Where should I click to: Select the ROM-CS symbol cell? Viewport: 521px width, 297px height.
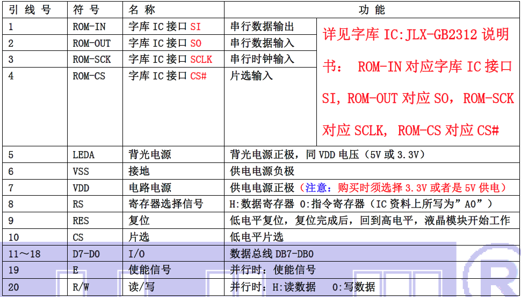pyautogui.click(x=89, y=76)
